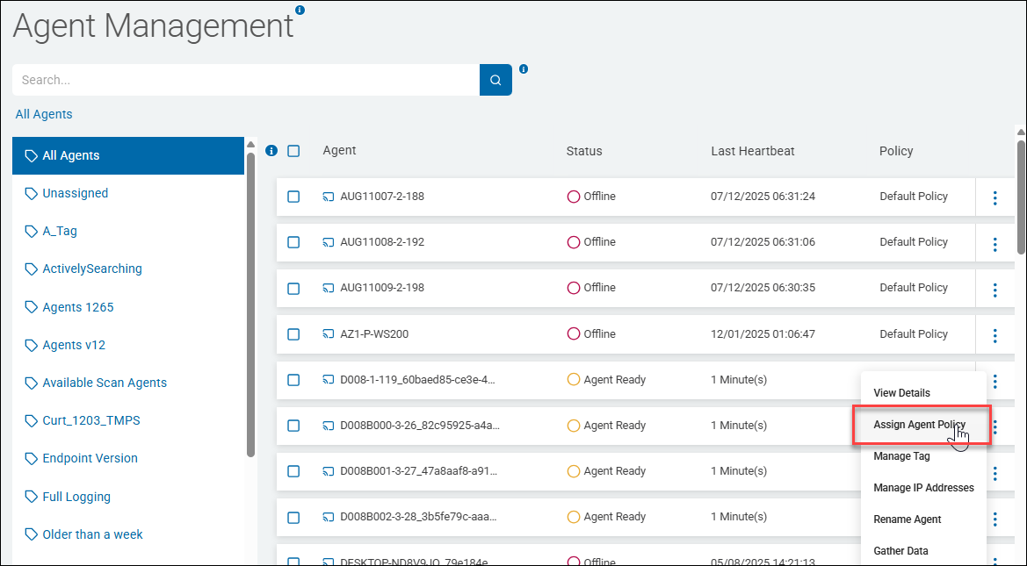Click Default Policy for AUG11008-2-192
Viewport: 1027px width, 566px height.
(914, 242)
